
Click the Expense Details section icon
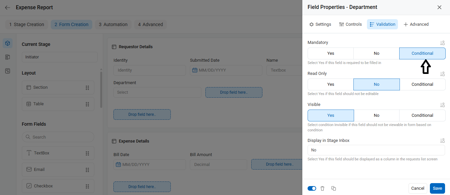(x=114, y=141)
